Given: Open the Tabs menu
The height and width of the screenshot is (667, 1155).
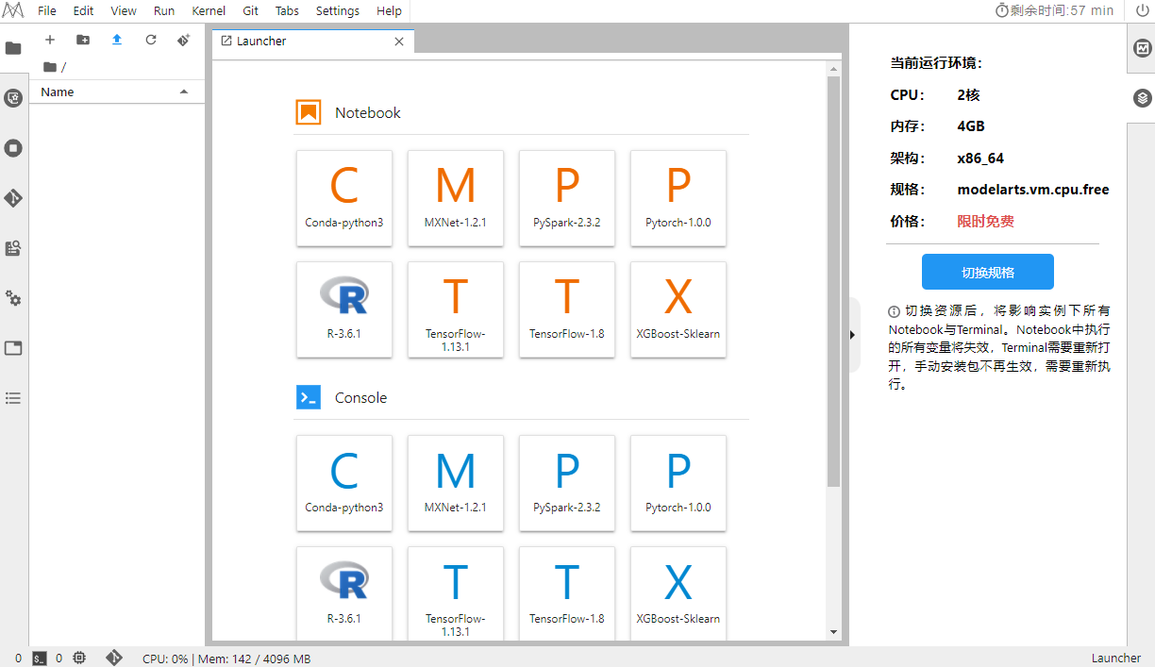Looking at the screenshot, I should pos(288,11).
